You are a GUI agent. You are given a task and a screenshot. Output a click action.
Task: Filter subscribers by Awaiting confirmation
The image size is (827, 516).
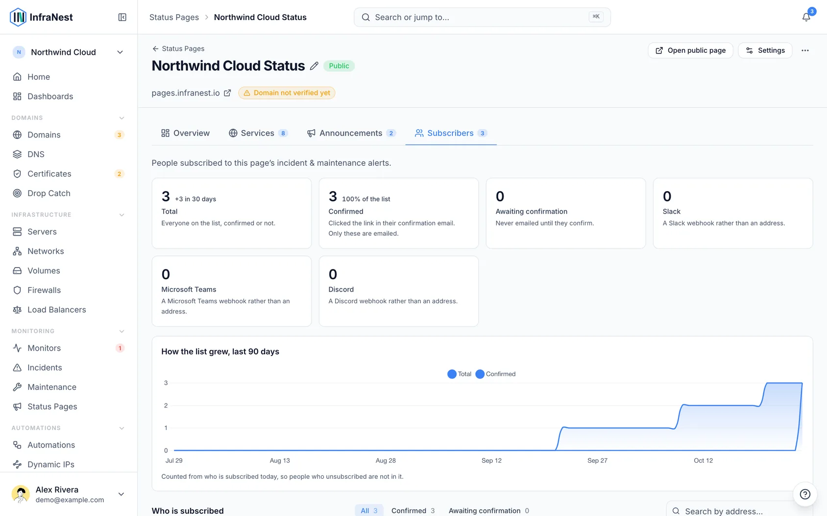[x=489, y=511]
